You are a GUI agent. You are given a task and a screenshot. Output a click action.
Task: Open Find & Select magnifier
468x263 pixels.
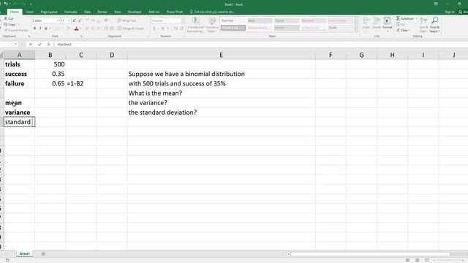435,20
